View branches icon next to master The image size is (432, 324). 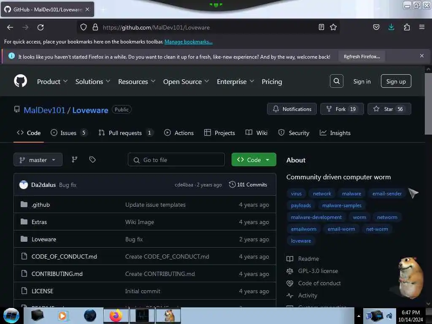pyautogui.click(x=74, y=159)
